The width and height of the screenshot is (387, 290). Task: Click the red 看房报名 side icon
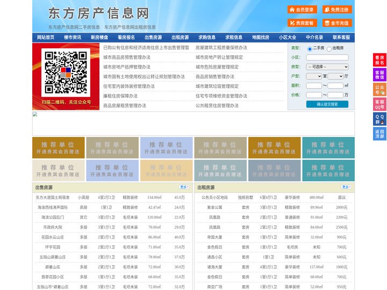pos(379,60)
